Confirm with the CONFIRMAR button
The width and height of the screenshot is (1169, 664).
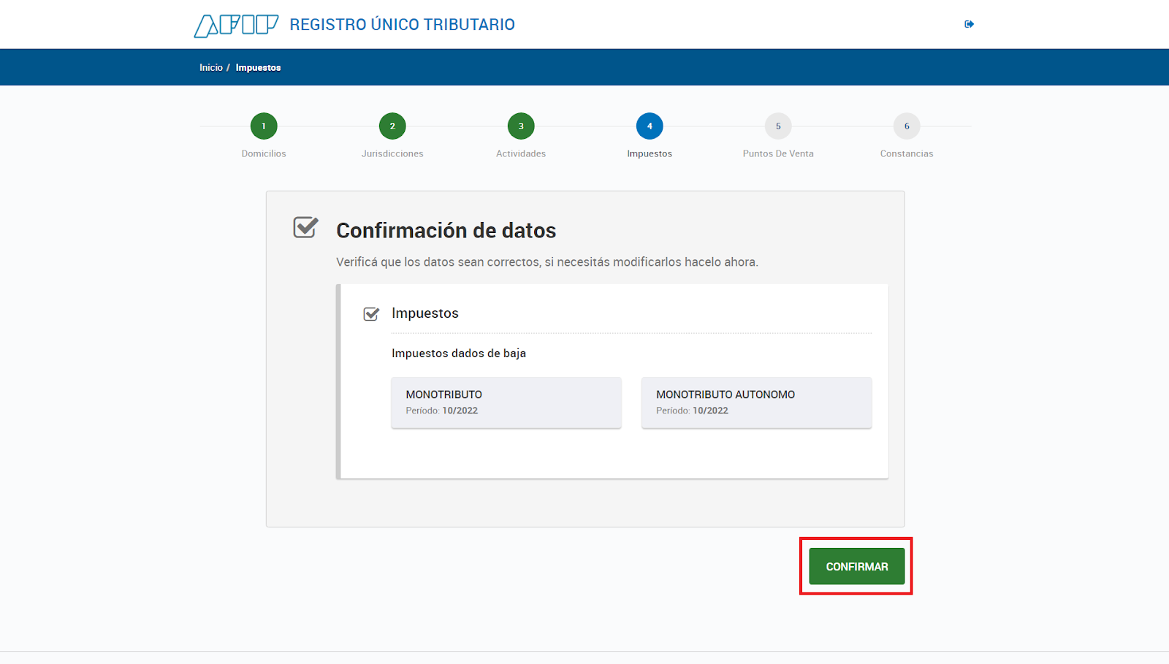point(857,566)
